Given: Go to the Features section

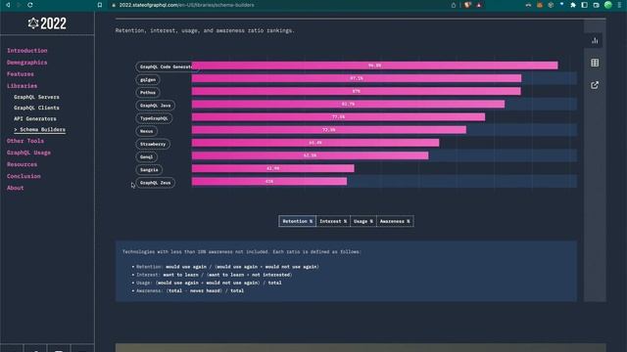Looking at the screenshot, I should point(20,74).
